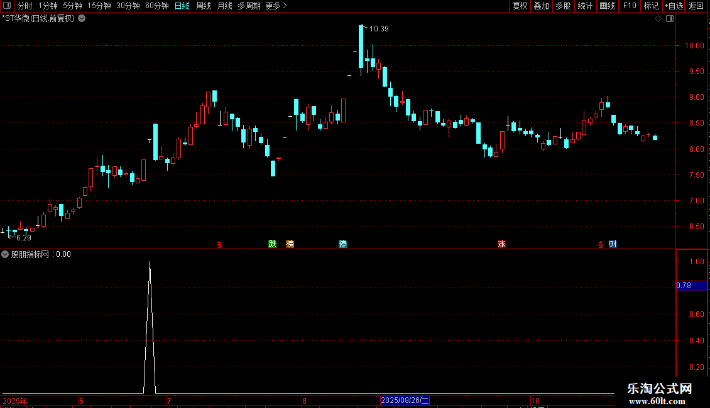Viewport: 710px width, 408px height.
Task: Click the red 涨 event marker
Action: (x=501, y=244)
